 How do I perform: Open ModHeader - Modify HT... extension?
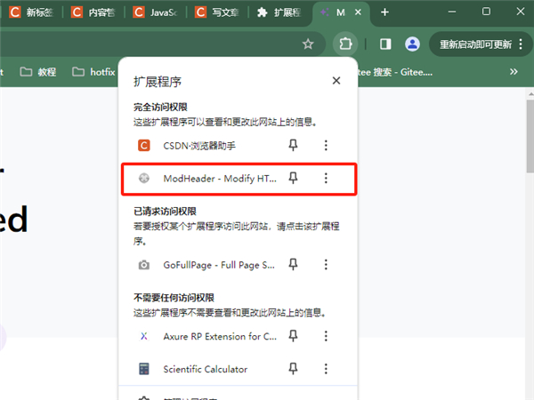220,179
